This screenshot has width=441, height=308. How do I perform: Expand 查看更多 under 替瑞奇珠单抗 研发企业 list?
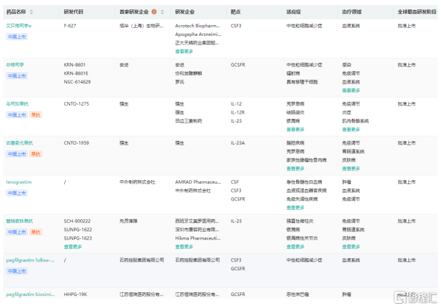[184, 247]
